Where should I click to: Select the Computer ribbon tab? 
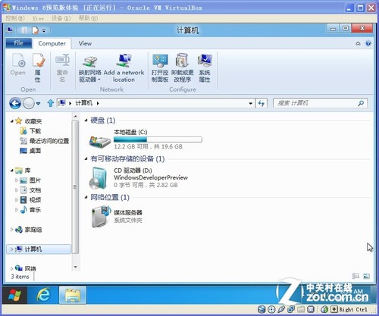(x=52, y=43)
